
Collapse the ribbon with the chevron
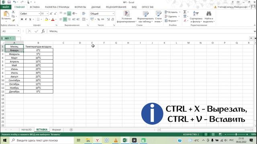click(x=255, y=25)
